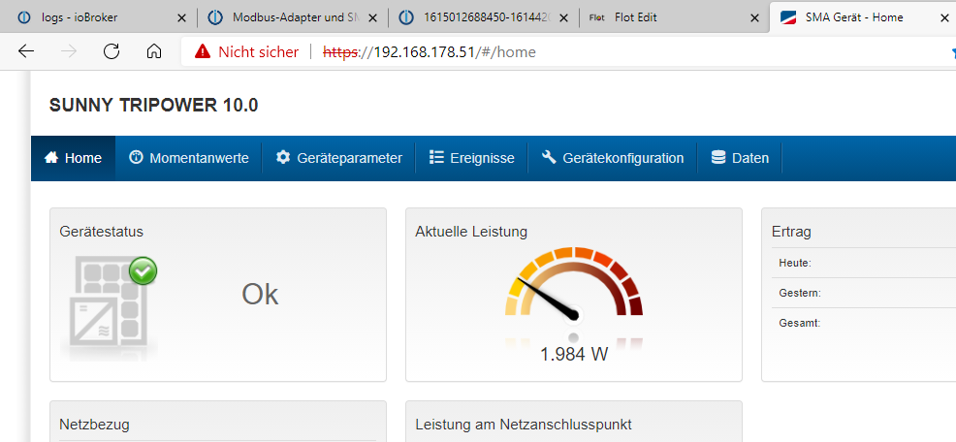Click the Ok status text
This screenshot has width=956, height=442.
click(x=260, y=295)
